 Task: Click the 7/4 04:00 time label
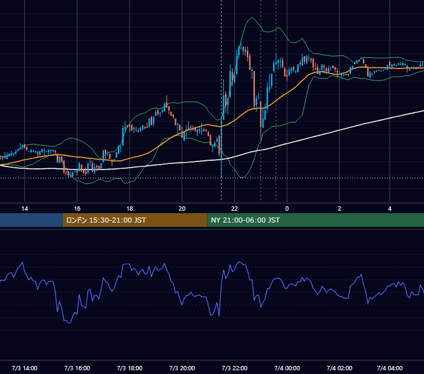(x=390, y=368)
